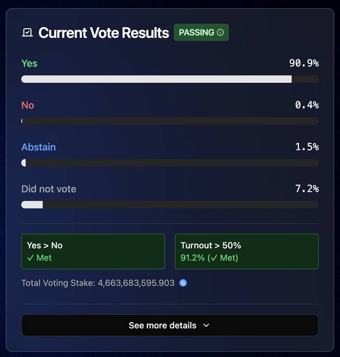Click the checkmark next to Met
The height and width of the screenshot is (357, 340).
tap(30, 258)
